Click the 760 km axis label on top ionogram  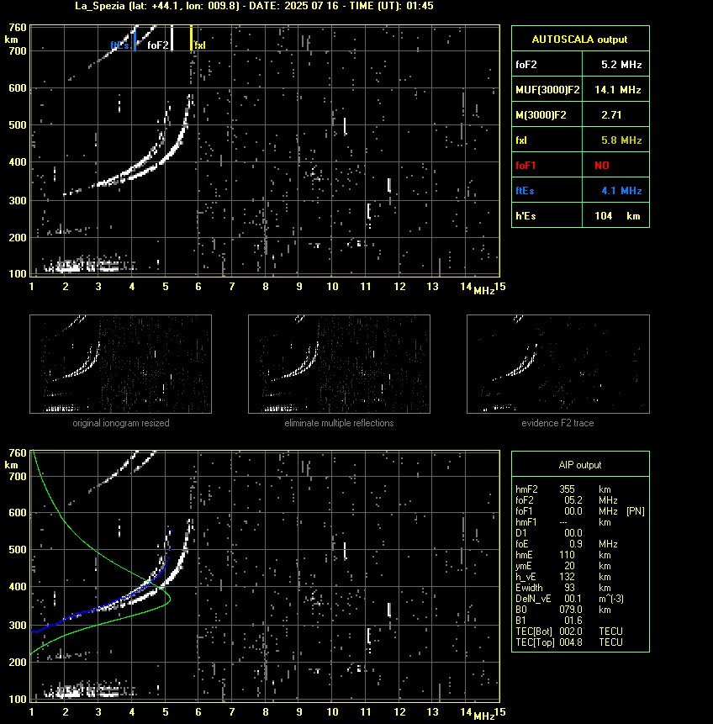point(18,28)
